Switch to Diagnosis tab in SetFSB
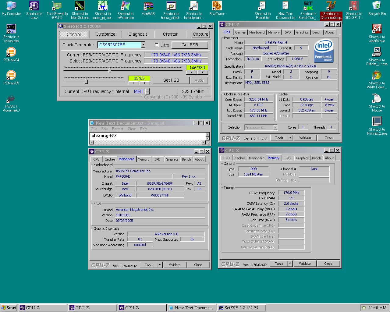 pyautogui.click(x=138, y=34)
